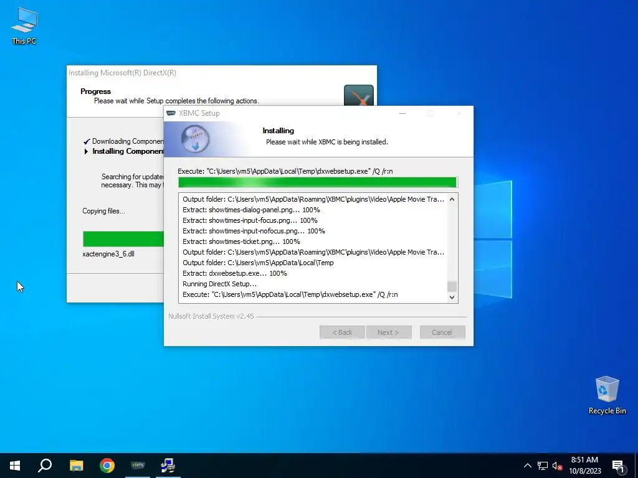Screen dimensions: 638x478
Task: Click the DirectX copying files progress bar
Action: click(x=123, y=238)
